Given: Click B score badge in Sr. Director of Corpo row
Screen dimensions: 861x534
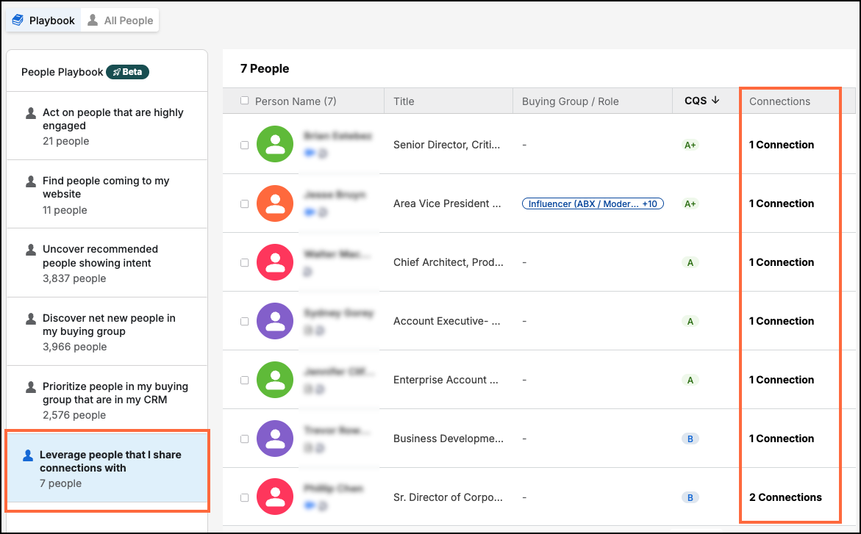Looking at the screenshot, I should 690,497.
